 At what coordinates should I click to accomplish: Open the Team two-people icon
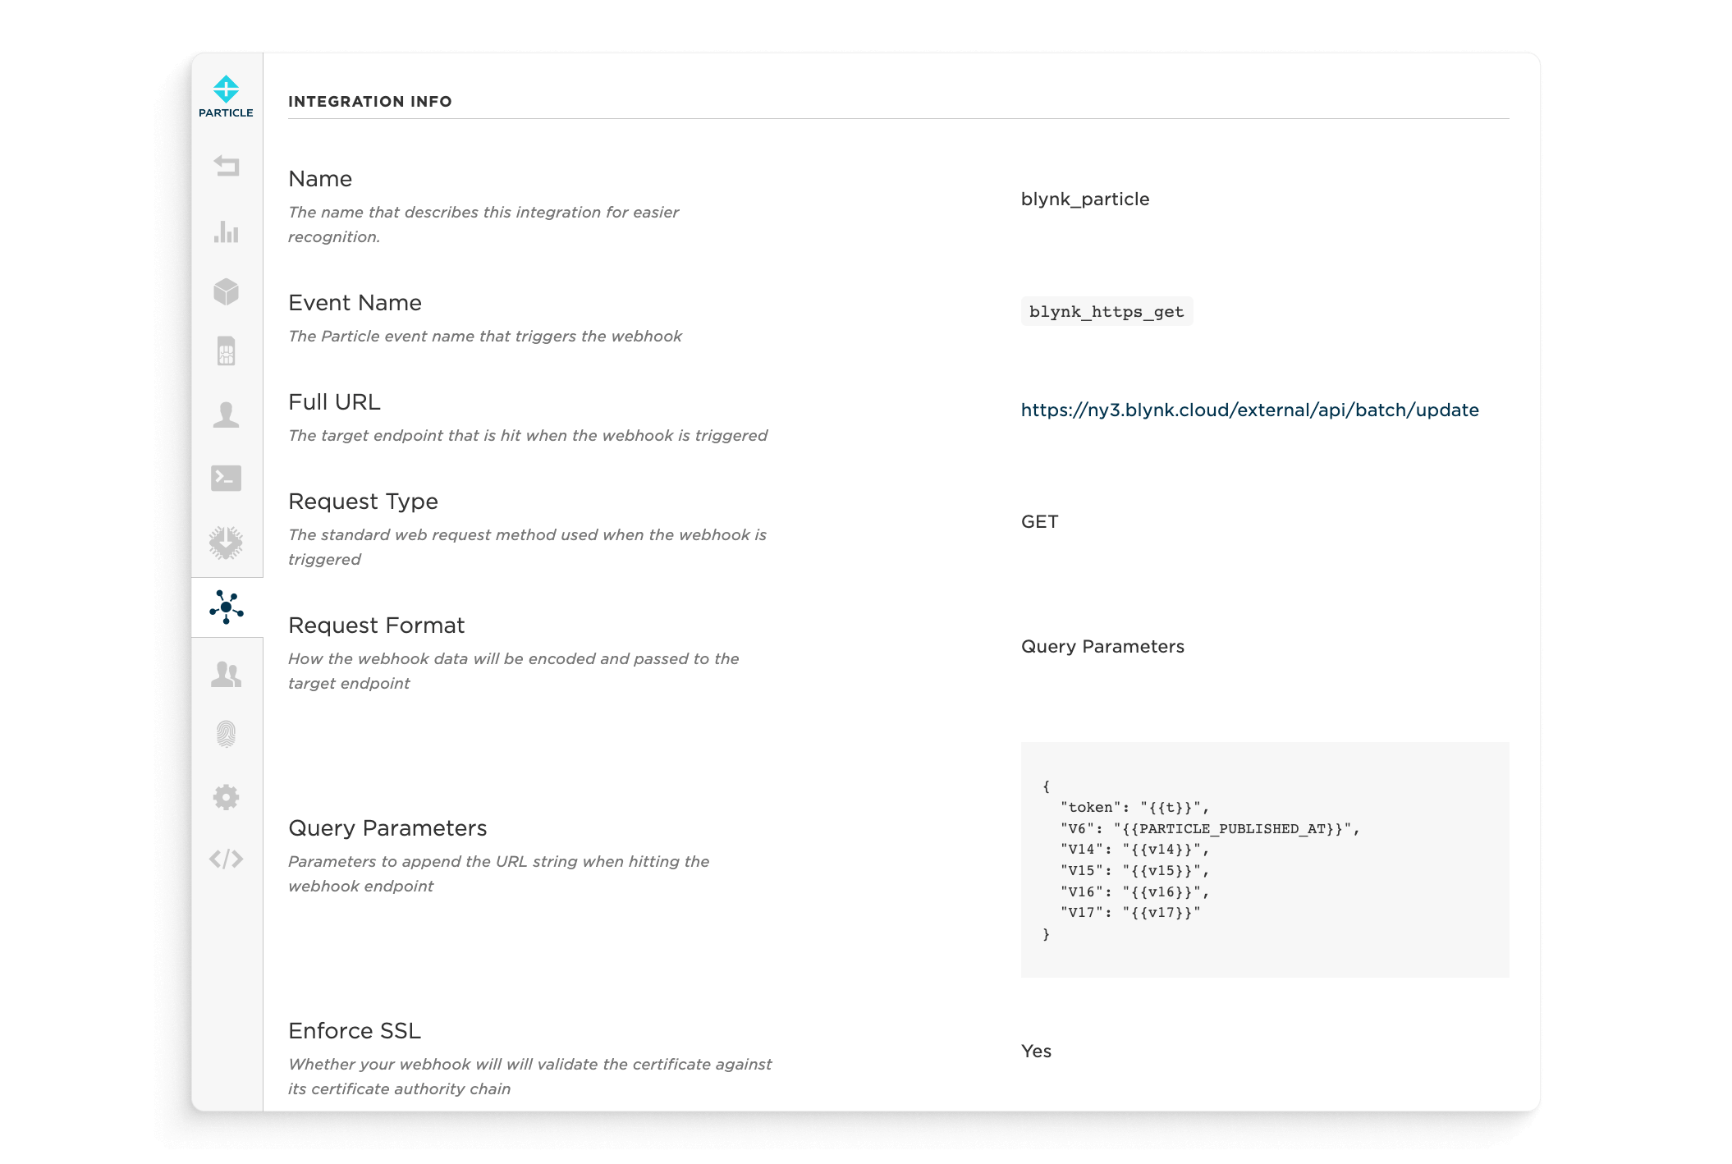point(227,674)
